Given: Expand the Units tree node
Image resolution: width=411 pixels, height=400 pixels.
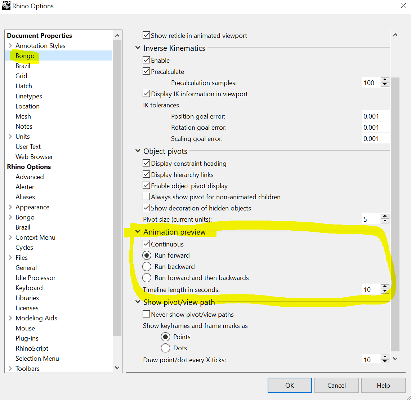Looking at the screenshot, I should point(10,136).
